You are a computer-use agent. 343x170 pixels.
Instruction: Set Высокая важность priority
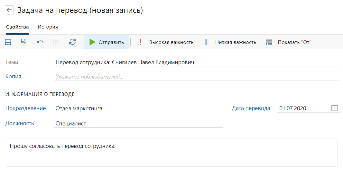click(x=166, y=42)
